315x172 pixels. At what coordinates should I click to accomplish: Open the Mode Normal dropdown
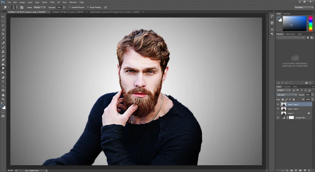39,8
